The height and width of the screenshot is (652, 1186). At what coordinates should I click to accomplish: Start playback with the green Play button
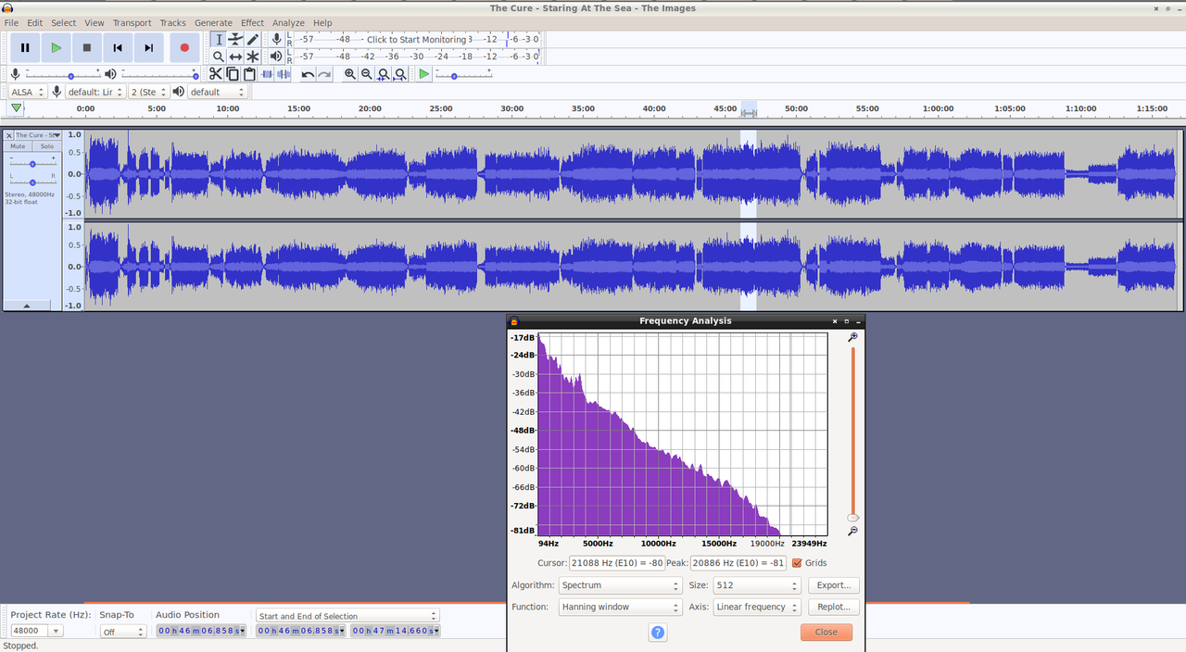pyautogui.click(x=57, y=47)
